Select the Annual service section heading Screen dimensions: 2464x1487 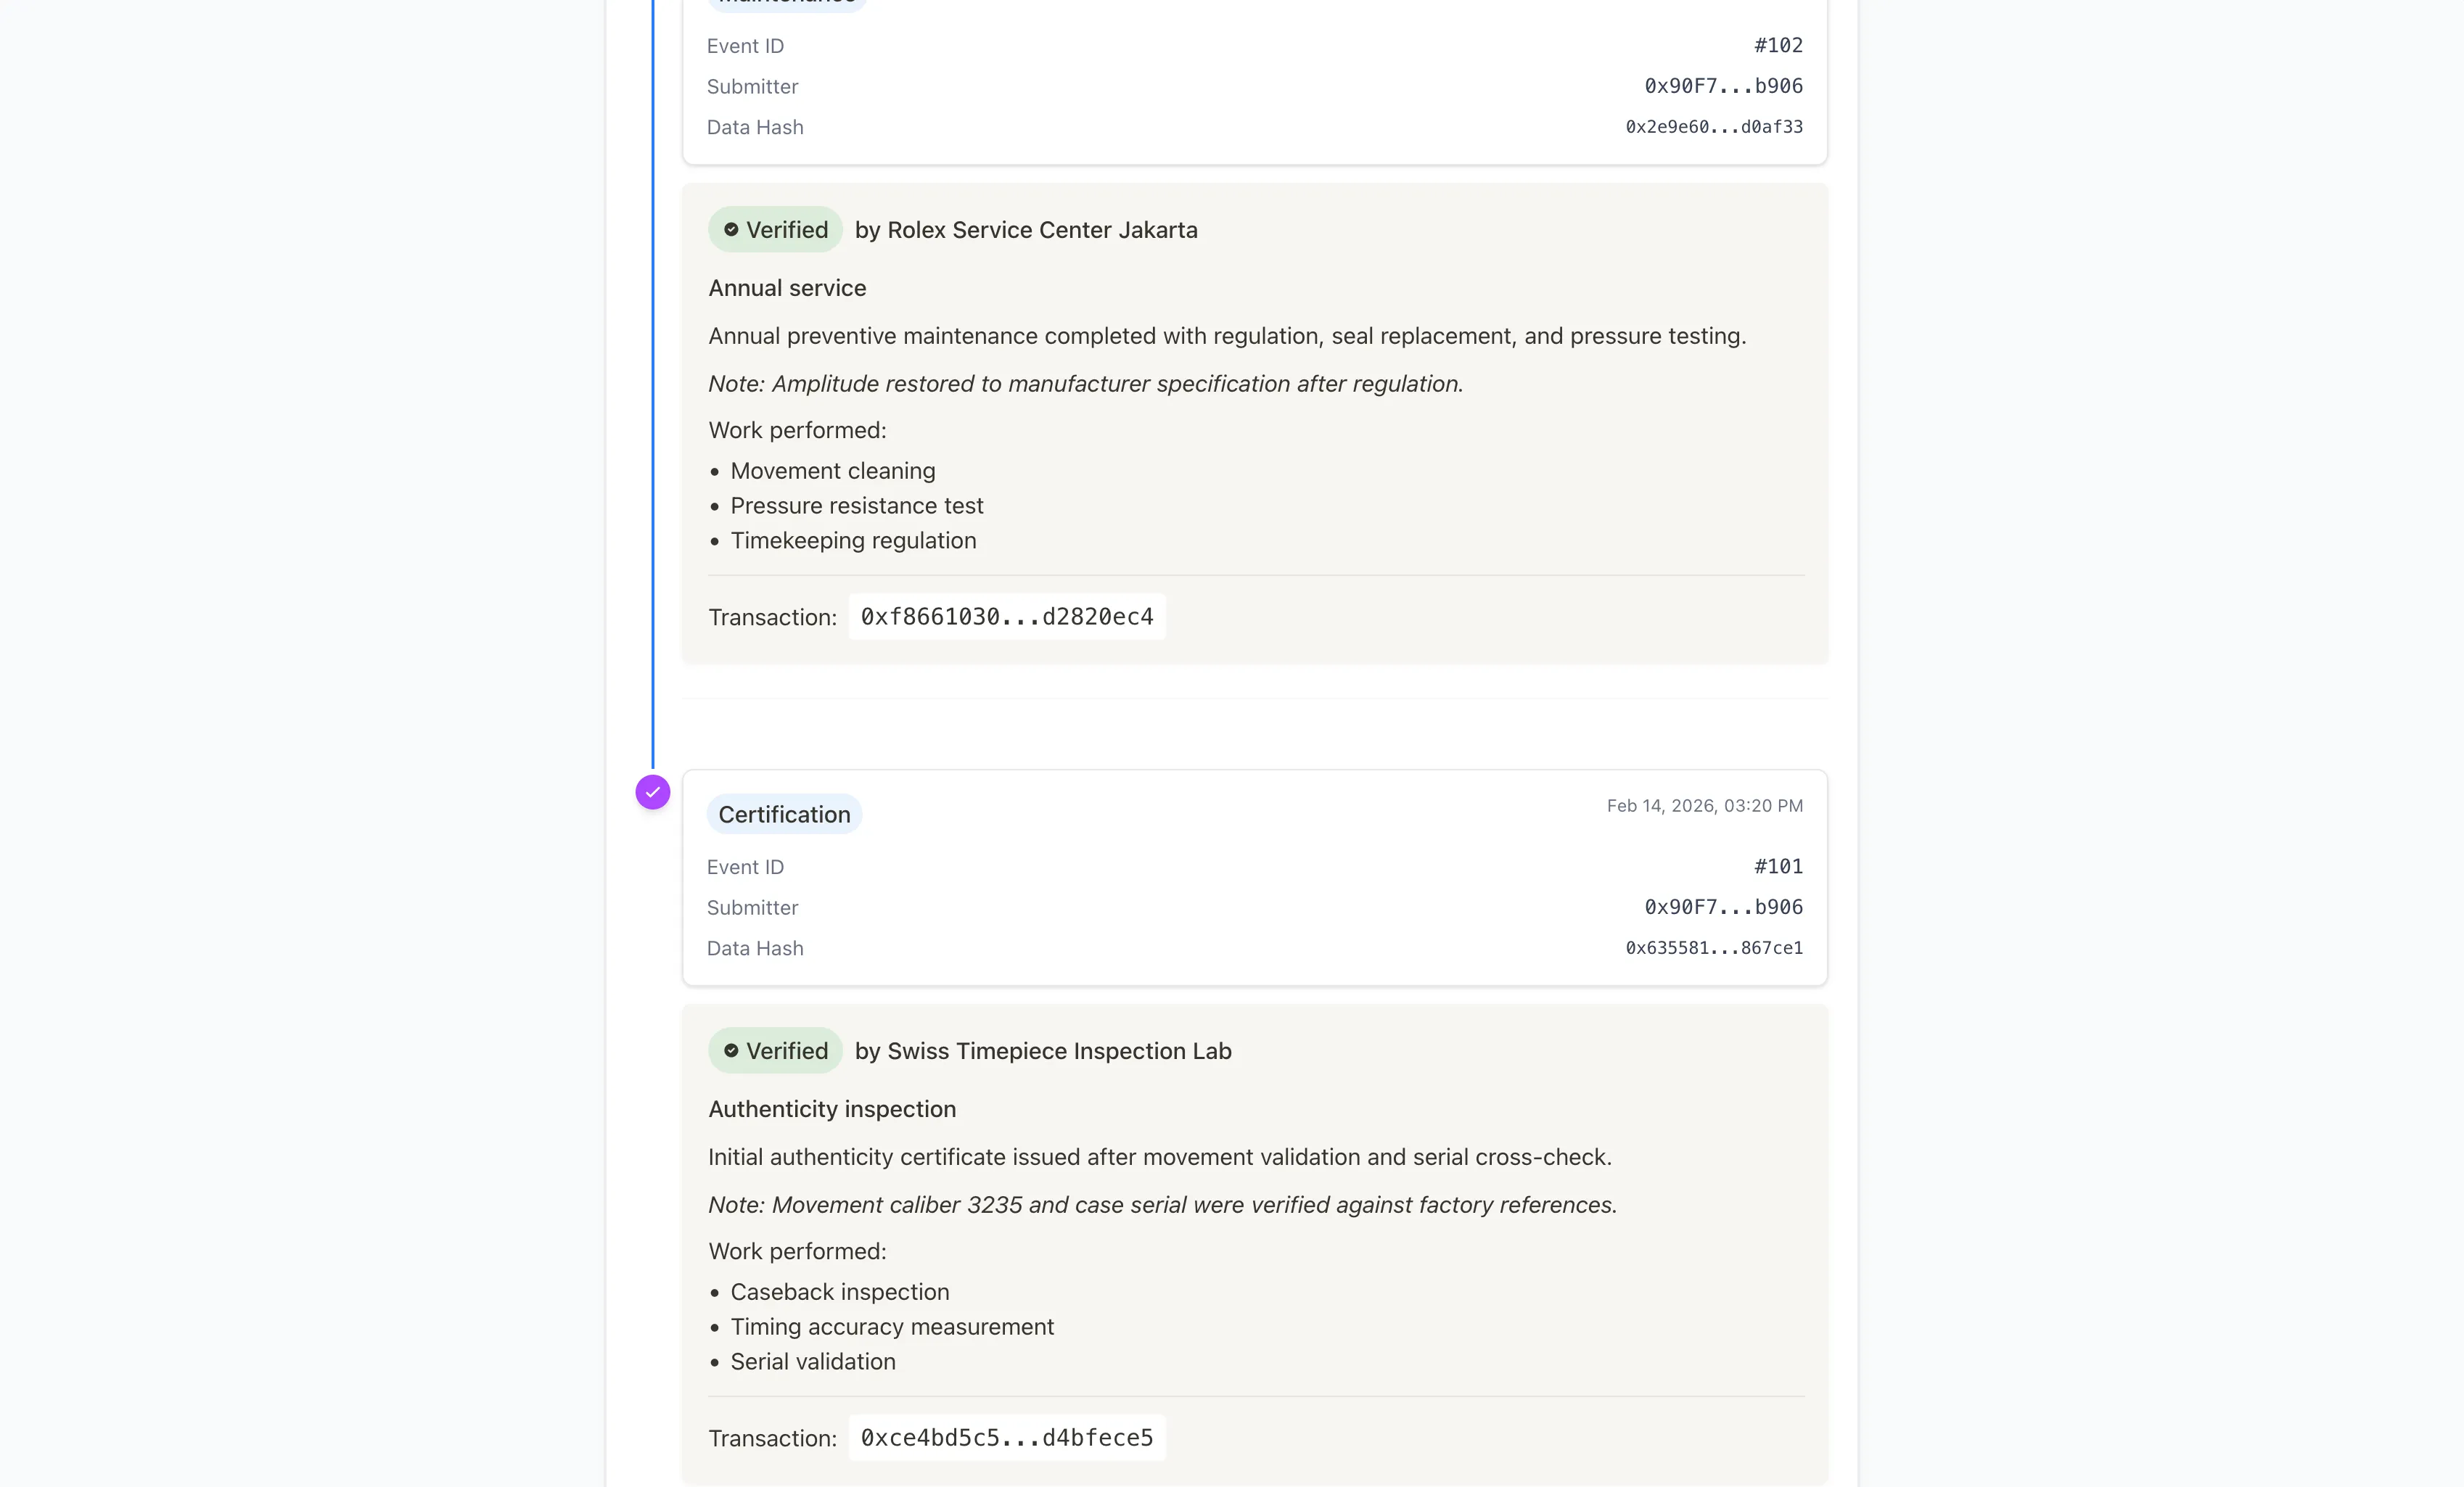787,288
